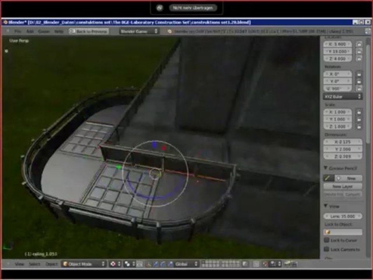This screenshot has height=280, width=373.
Task: Click the grease pencil draw icon
Action: click(328, 178)
